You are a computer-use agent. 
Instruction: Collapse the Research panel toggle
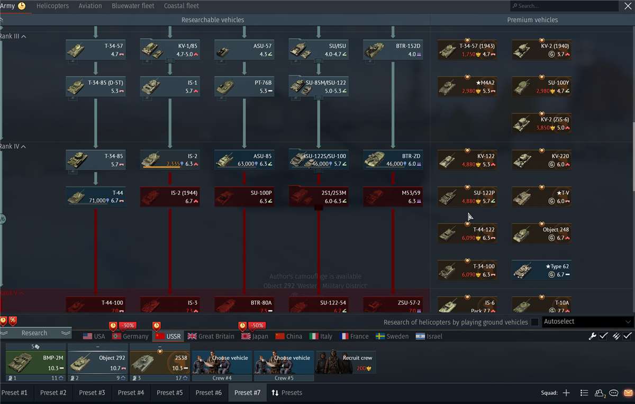35,333
